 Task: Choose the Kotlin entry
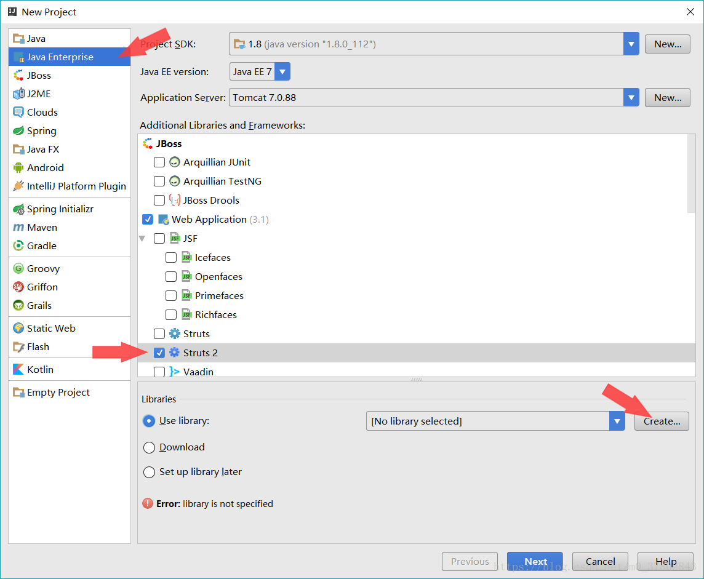coord(70,369)
